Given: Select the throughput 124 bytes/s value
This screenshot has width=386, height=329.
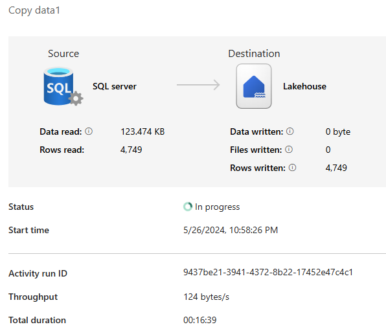Looking at the screenshot, I should [207, 297].
